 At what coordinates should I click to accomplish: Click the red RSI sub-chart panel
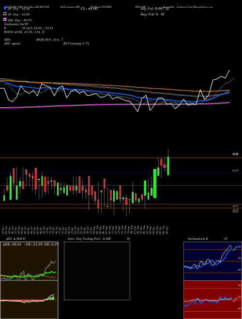(x=212, y=300)
